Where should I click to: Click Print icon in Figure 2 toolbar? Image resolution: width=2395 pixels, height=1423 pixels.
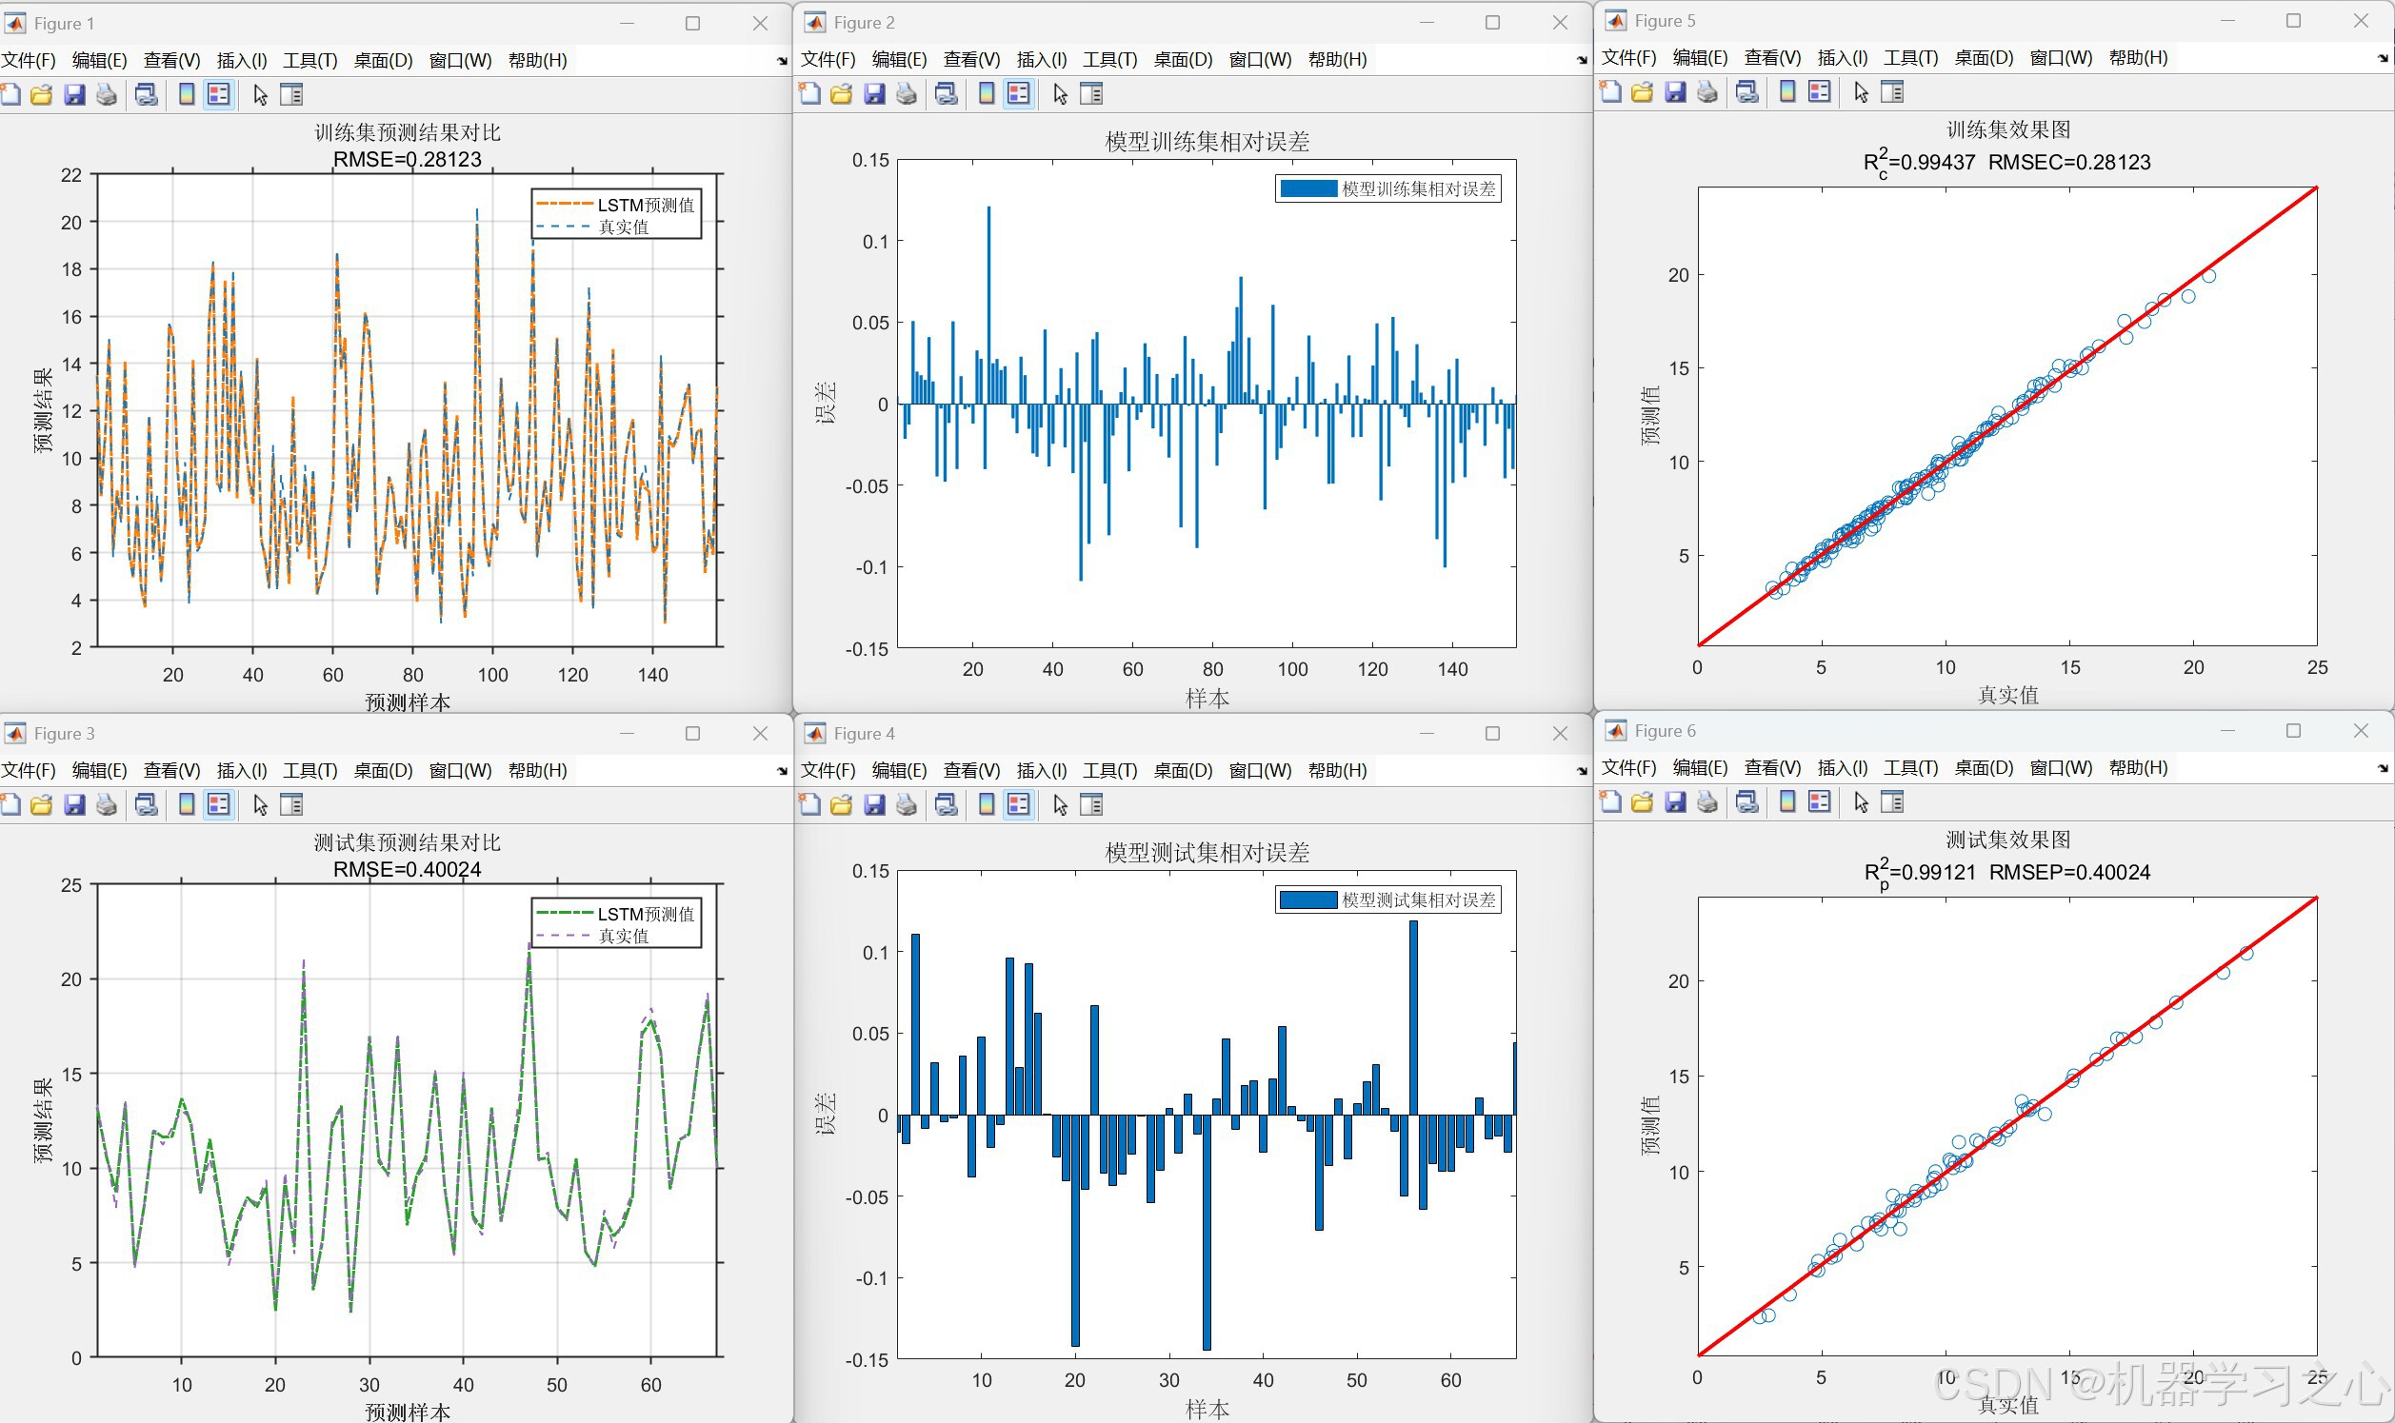coord(907,94)
